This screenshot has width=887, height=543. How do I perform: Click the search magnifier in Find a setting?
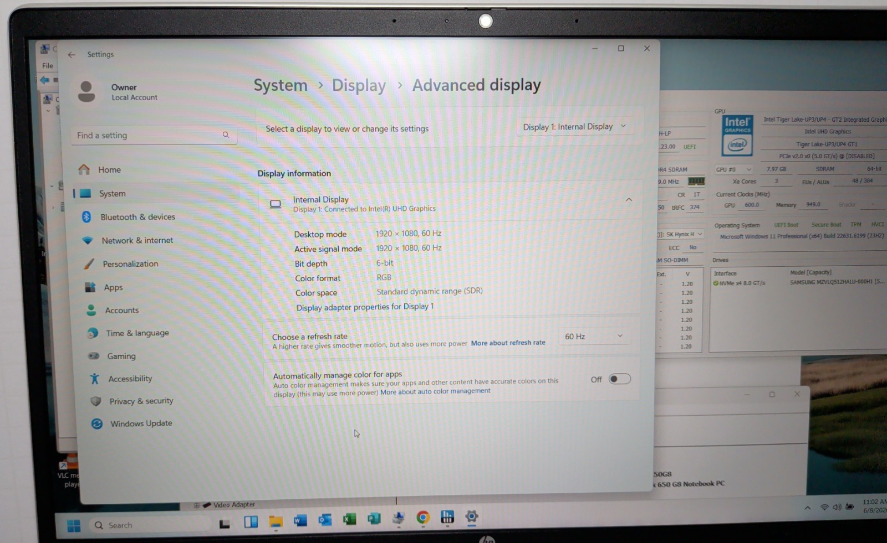pyautogui.click(x=226, y=135)
